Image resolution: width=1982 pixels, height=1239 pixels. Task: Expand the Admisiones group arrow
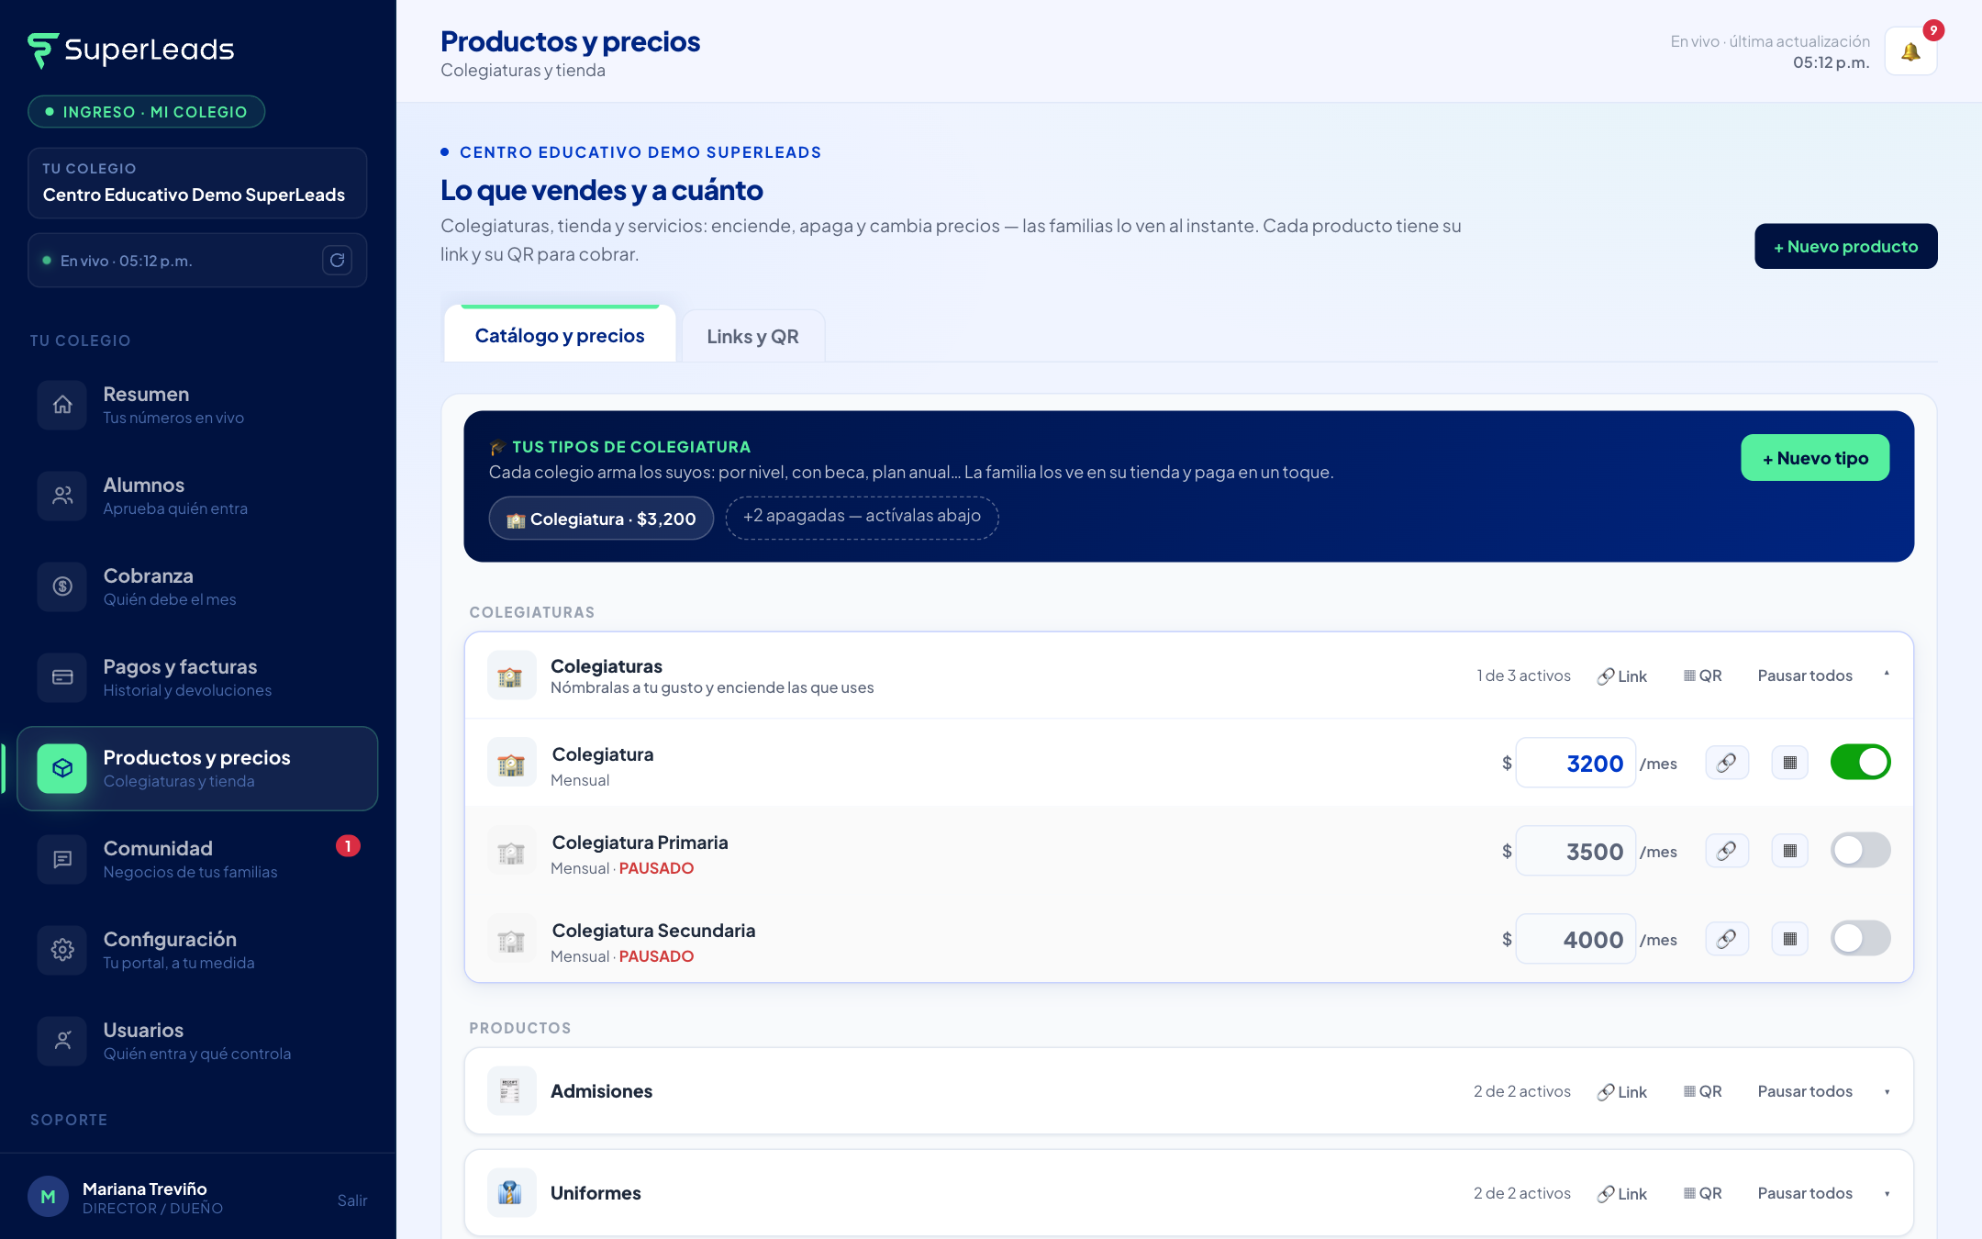click(x=1887, y=1092)
